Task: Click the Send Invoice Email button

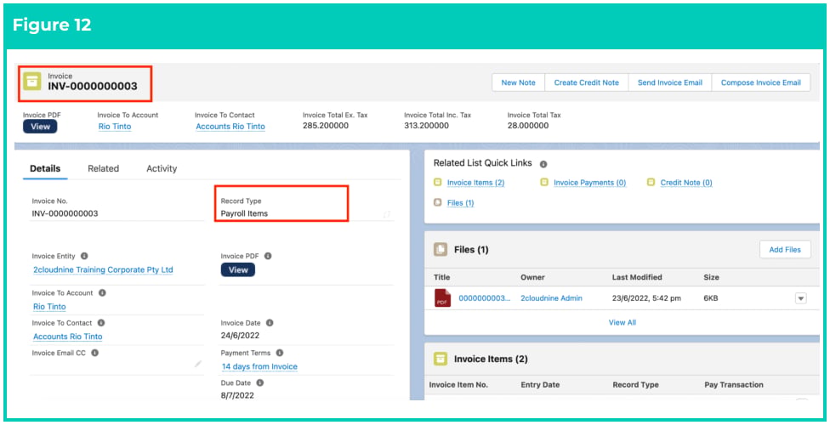Action: [670, 82]
